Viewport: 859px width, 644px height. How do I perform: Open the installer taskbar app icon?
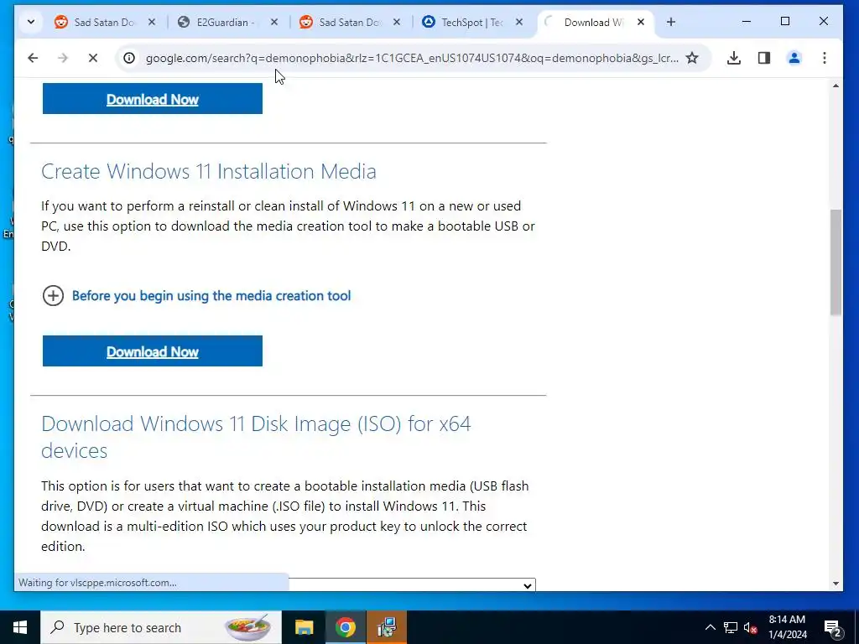[x=388, y=627]
